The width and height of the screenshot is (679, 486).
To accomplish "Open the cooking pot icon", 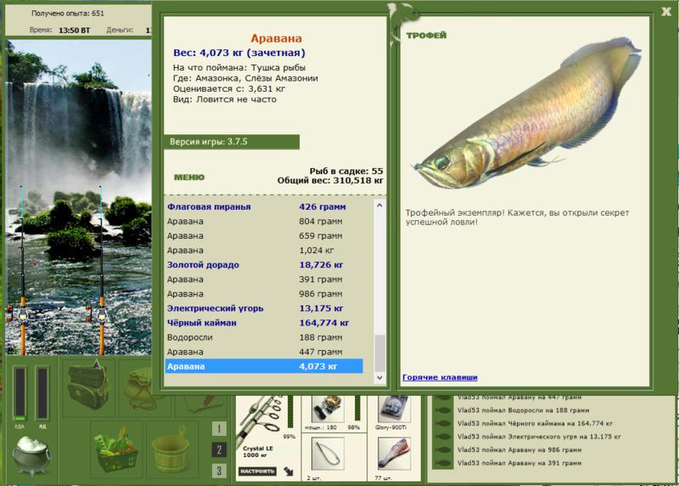I will (x=31, y=455).
